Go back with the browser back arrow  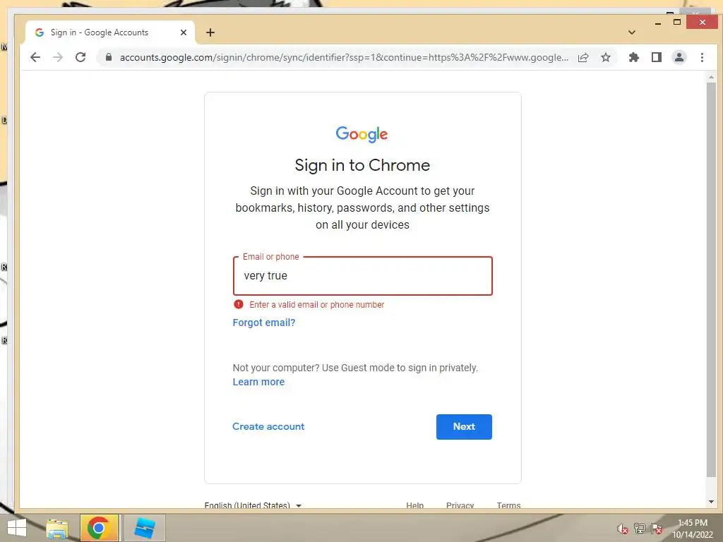[x=35, y=57]
